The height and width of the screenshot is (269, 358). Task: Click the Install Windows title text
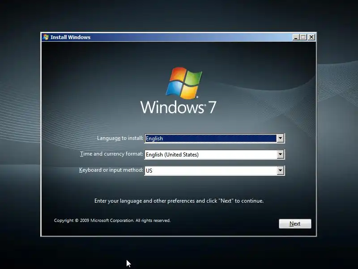click(x=70, y=37)
